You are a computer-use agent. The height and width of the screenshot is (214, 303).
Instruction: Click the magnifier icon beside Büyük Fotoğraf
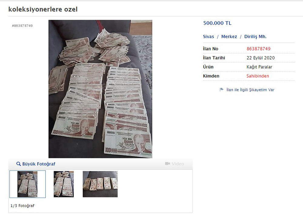click(18, 164)
